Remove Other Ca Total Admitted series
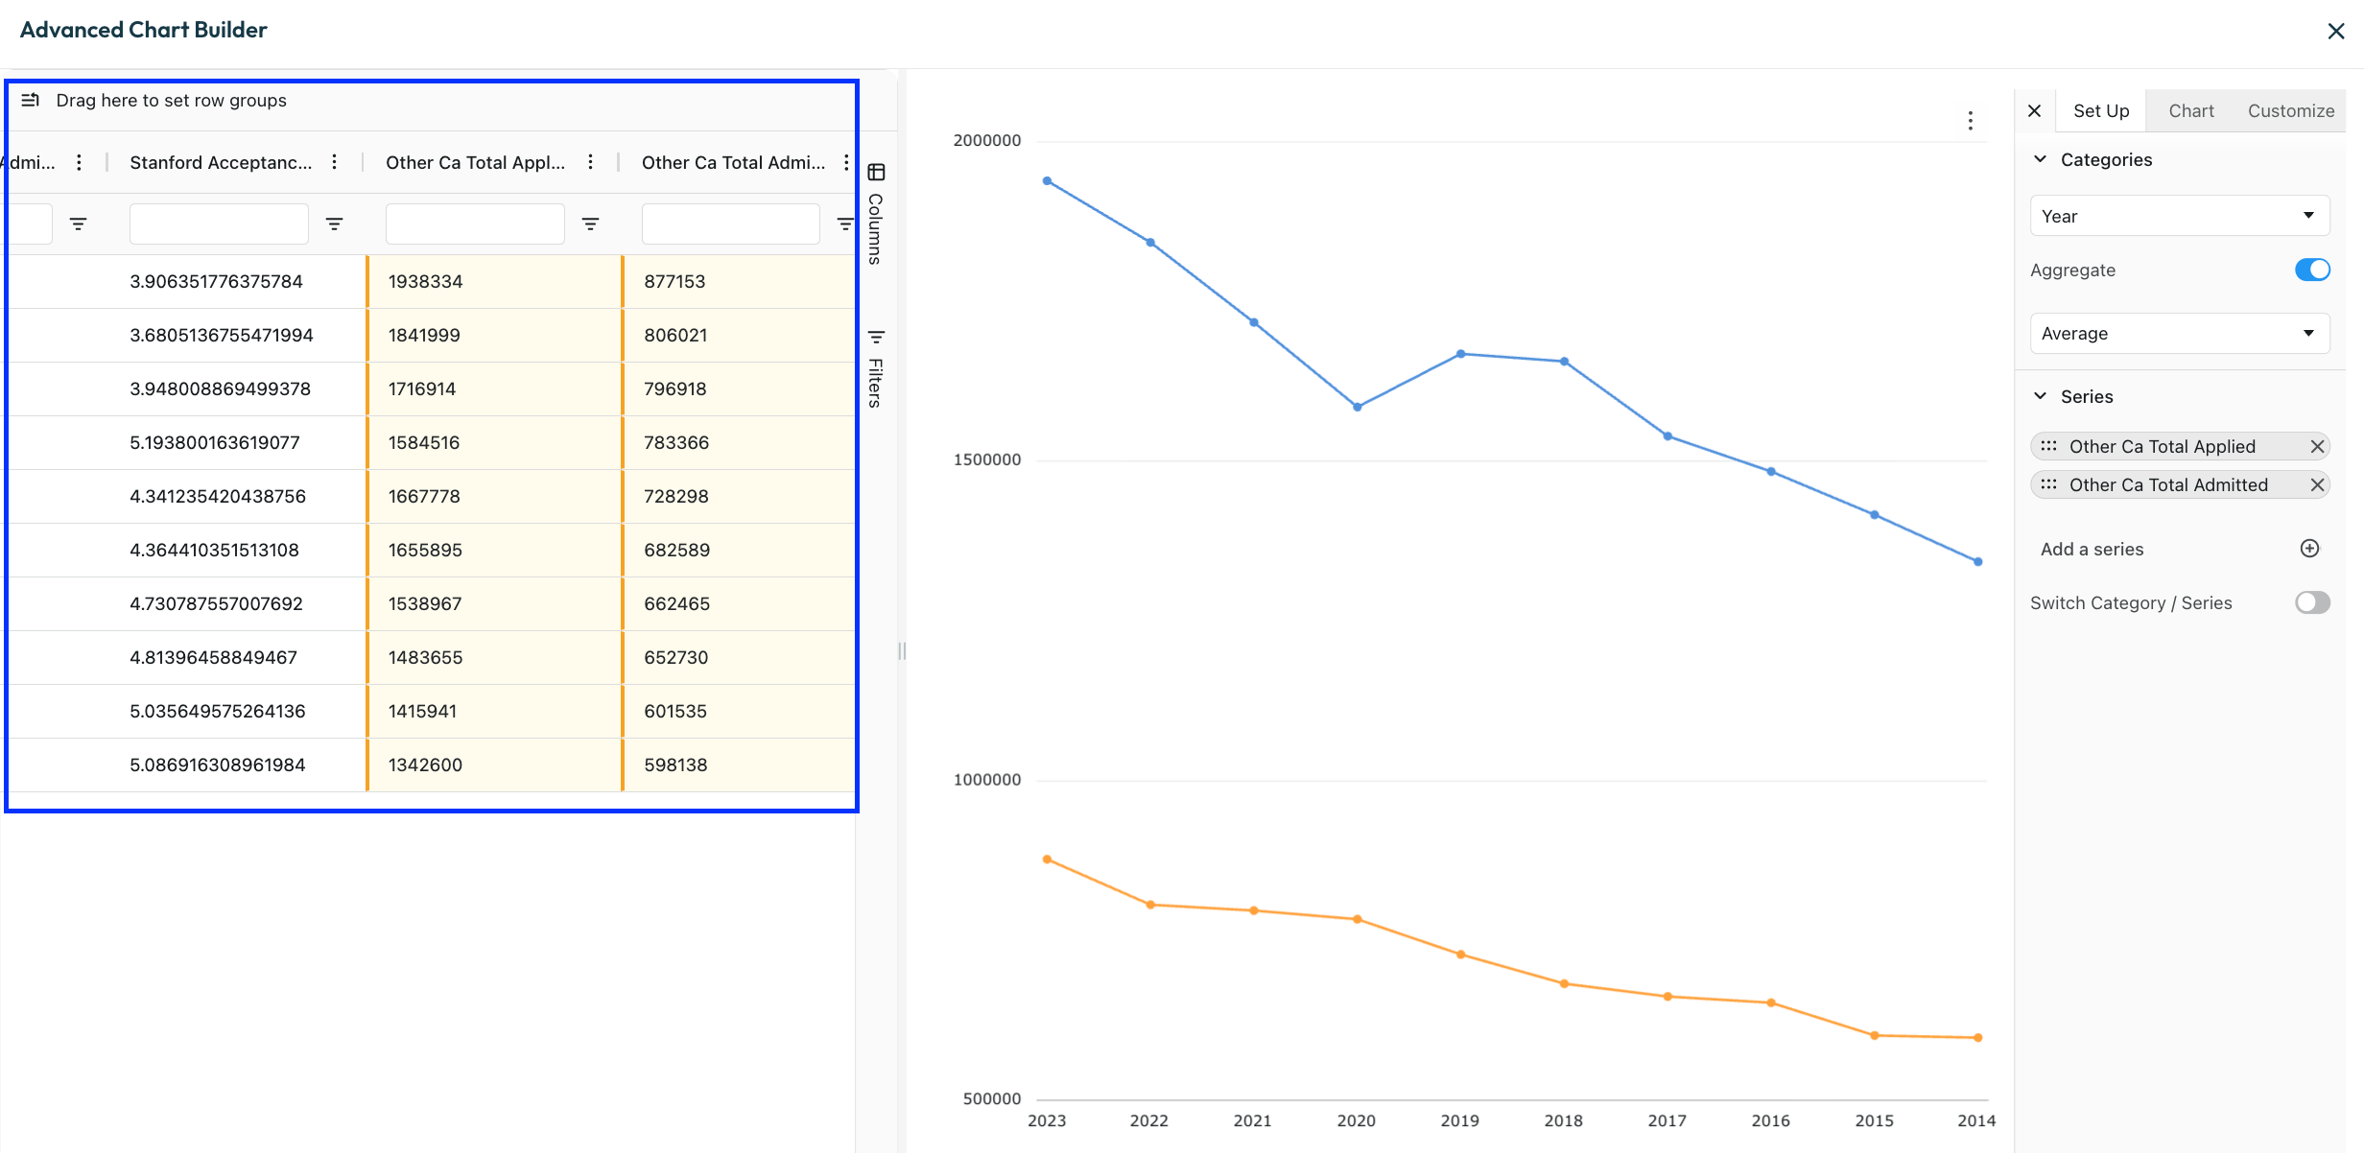Viewport: 2364px width, 1153px height. tap(2316, 484)
